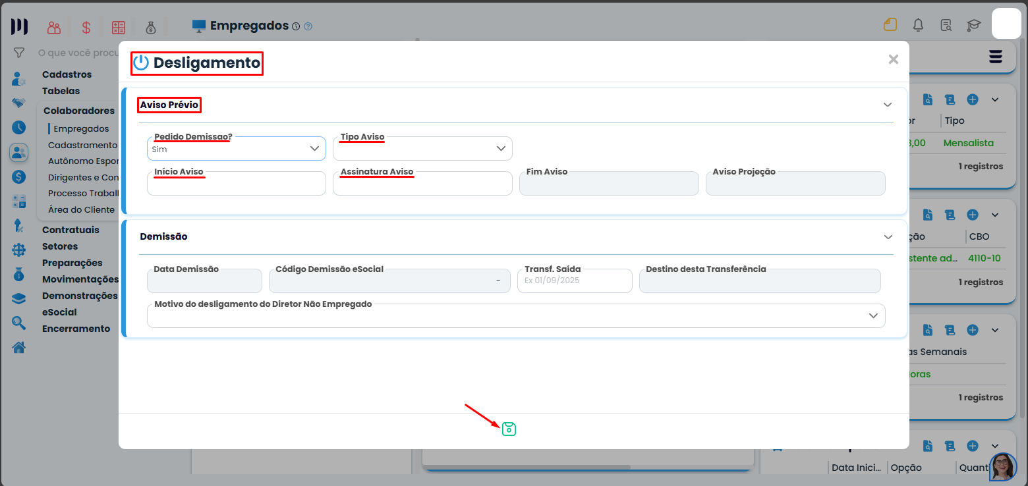This screenshot has width=1028, height=486.
Task: Open the Cadastros menu
Action: (x=67, y=74)
